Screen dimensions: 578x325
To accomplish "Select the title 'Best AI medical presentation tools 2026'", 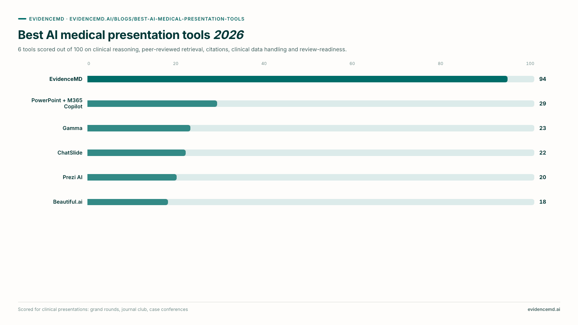I will pos(131,35).
